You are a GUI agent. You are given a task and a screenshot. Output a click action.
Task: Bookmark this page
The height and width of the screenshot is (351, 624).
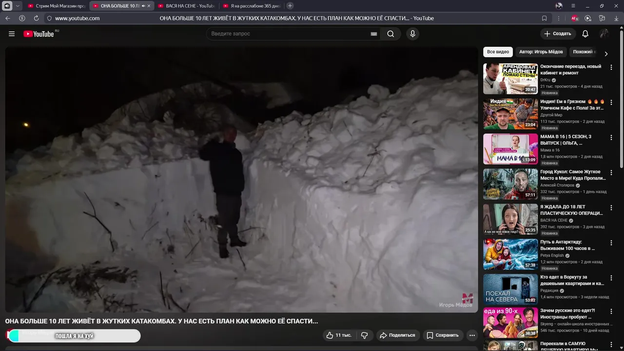(545, 18)
